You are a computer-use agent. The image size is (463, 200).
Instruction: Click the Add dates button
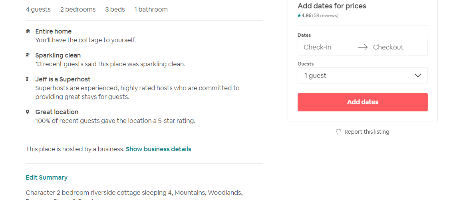click(x=363, y=102)
